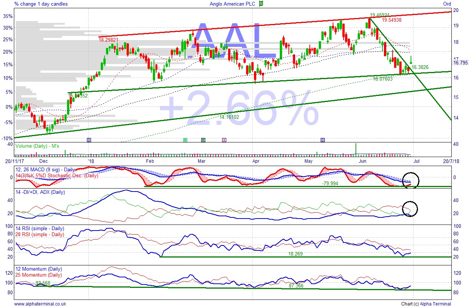
Task: Click the dark green R results marker
Action: coord(203,140)
